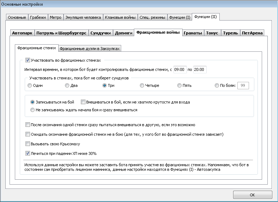Click the По боям count field 99

point(243,85)
